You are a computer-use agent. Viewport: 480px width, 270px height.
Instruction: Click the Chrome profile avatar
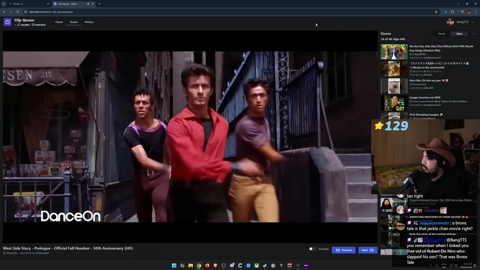coord(469,12)
